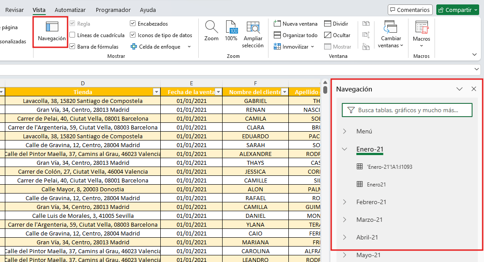Expand the Menú sheet node
This screenshot has width=484, height=262.
pyautogui.click(x=345, y=131)
